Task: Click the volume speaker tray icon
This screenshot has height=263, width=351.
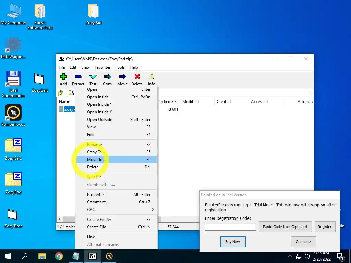Action: (x=307, y=256)
